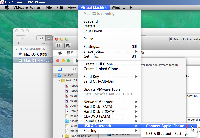Expand the Sharing submenu
Screen dimensions: 200x138
(109, 131)
